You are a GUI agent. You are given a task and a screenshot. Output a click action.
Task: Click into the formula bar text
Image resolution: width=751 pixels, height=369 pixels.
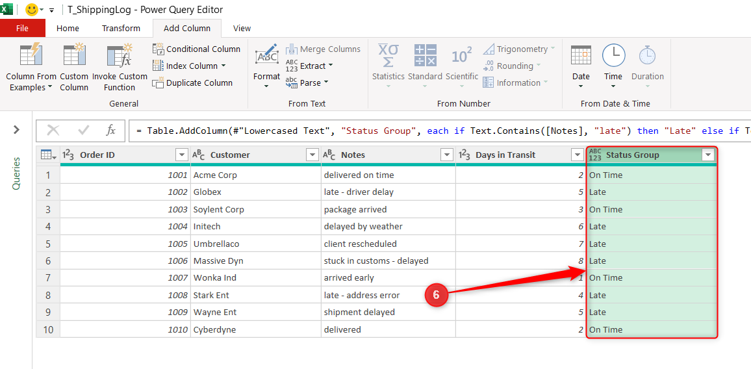[440, 131]
